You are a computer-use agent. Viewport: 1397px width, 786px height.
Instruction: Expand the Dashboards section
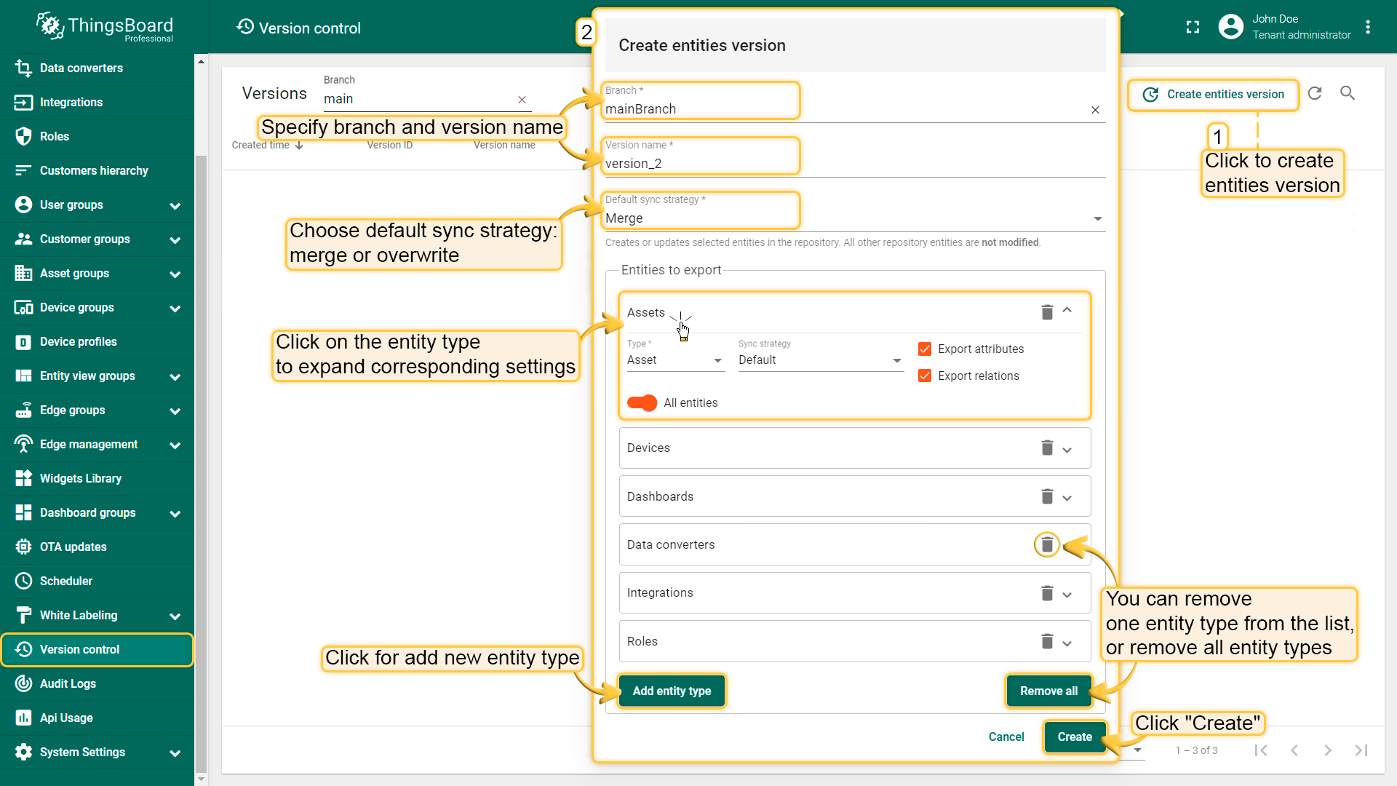1067,499
